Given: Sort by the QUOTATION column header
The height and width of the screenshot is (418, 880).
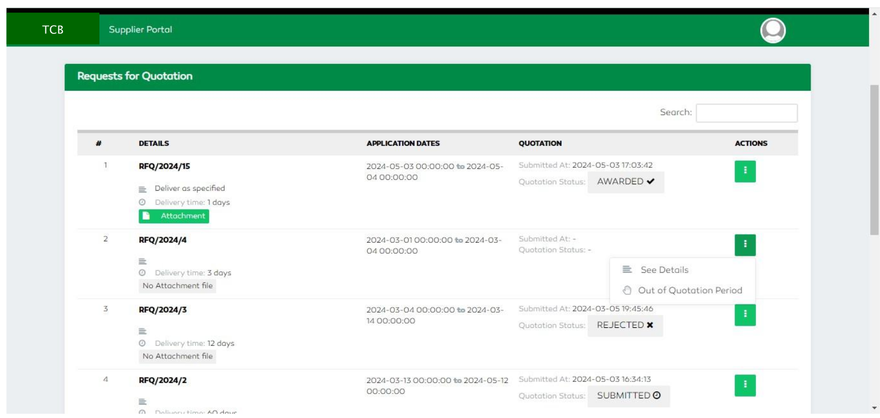Looking at the screenshot, I should pos(540,143).
